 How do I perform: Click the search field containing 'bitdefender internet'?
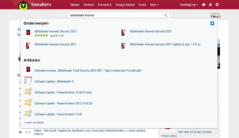click(115, 15)
